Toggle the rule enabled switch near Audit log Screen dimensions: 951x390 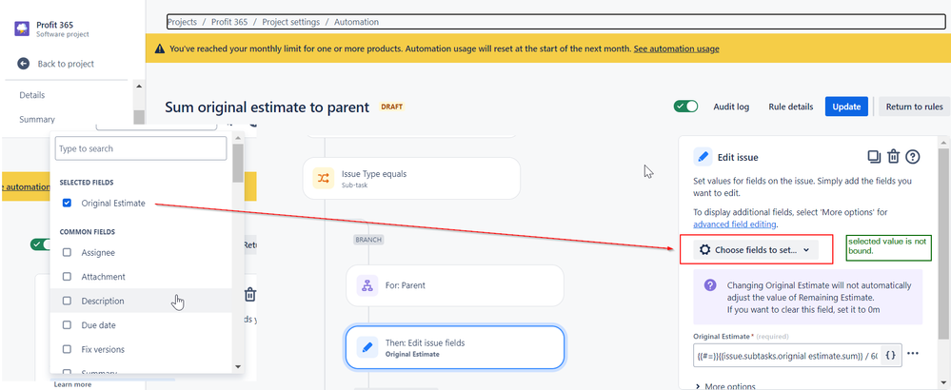[x=686, y=107]
